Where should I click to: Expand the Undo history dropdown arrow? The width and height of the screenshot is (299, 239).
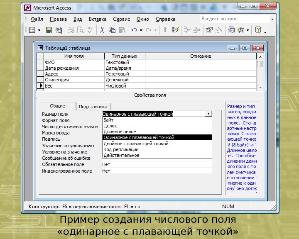point(141,30)
